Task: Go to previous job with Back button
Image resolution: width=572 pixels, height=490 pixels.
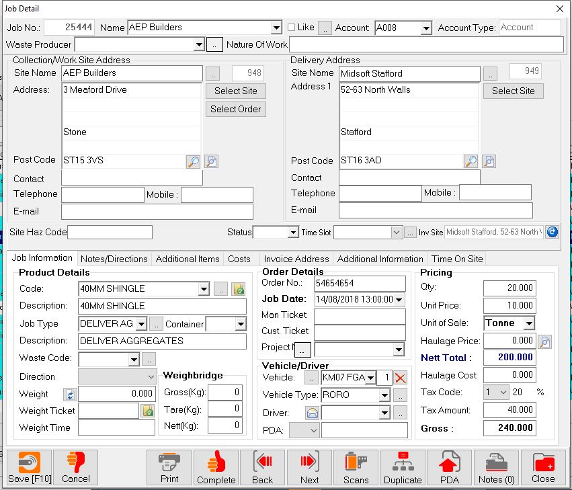Action: point(263,467)
